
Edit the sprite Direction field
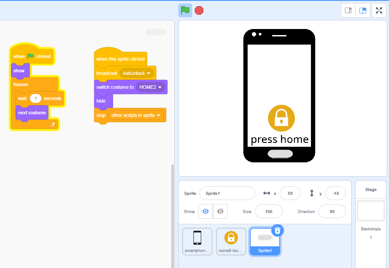[x=332, y=212]
